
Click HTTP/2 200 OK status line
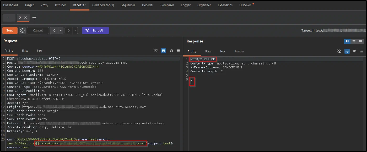click(203, 59)
